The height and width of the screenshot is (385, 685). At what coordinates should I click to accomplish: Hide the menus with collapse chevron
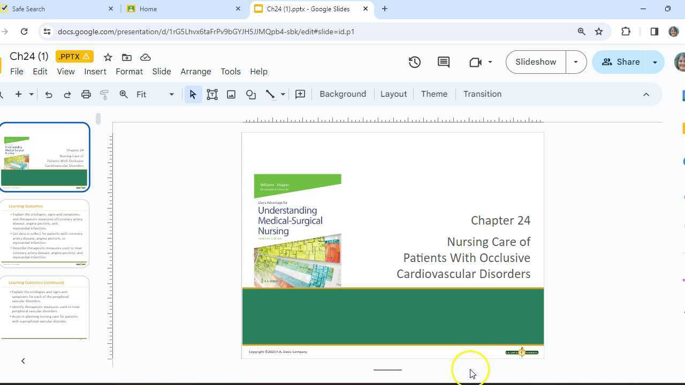646,95
